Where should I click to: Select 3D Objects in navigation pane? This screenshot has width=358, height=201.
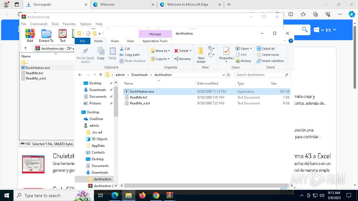pyautogui.click(x=99, y=139)
